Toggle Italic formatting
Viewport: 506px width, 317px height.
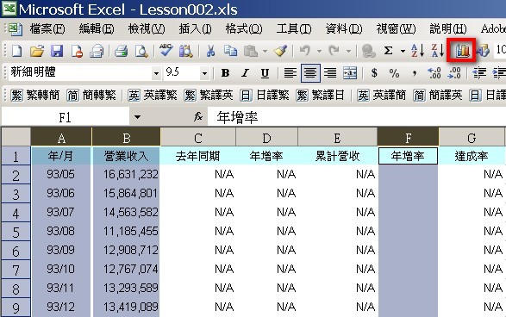[x=246, y=73]
